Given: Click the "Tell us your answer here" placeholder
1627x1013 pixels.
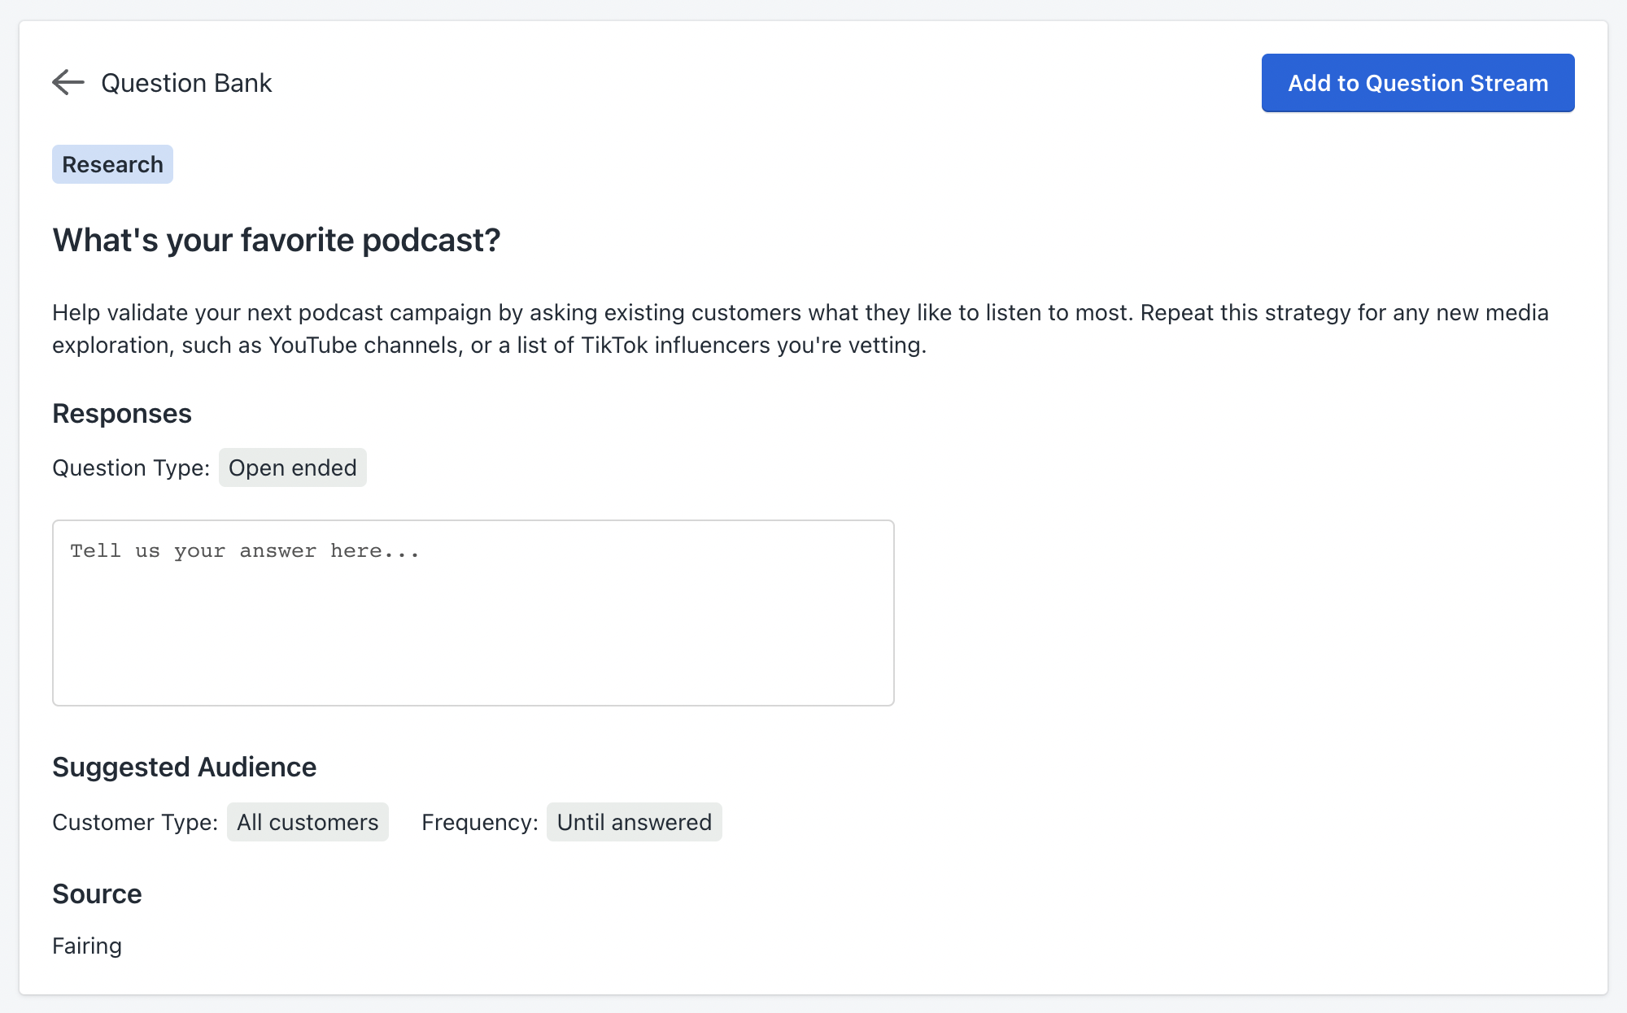Looking at the screenshot, I should [244, 551].
